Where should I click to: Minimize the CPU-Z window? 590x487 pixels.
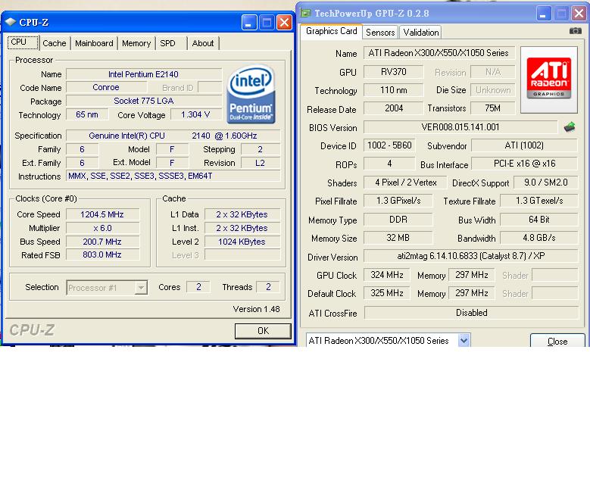coord(249,22)
